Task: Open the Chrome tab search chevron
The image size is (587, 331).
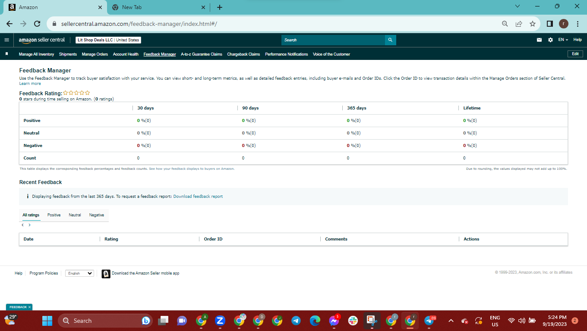Action: (x=518, y=6)
